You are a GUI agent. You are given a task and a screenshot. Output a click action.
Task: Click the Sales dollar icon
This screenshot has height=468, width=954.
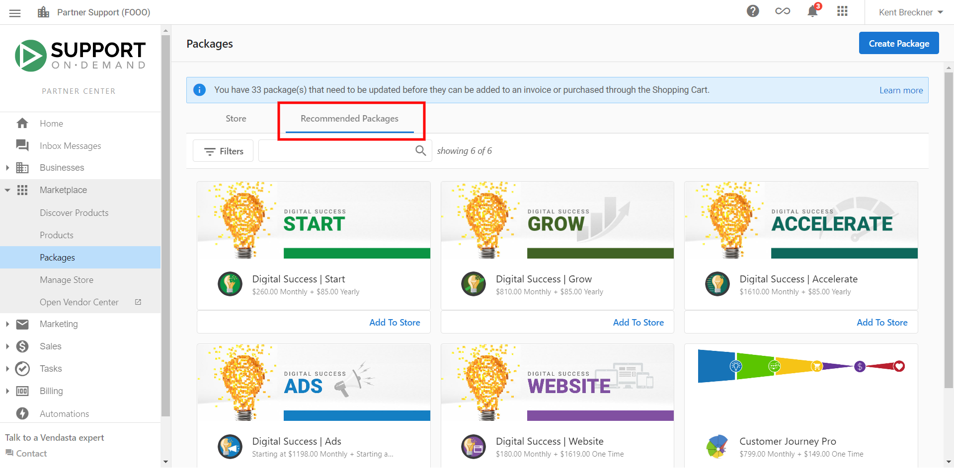click(22, 346)
